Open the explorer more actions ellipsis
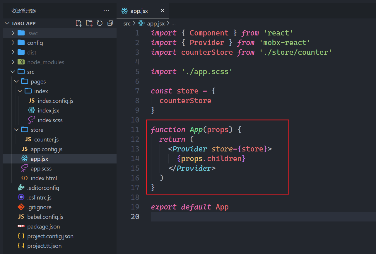This screenshot has width=376, height=254. pos(106,11)
